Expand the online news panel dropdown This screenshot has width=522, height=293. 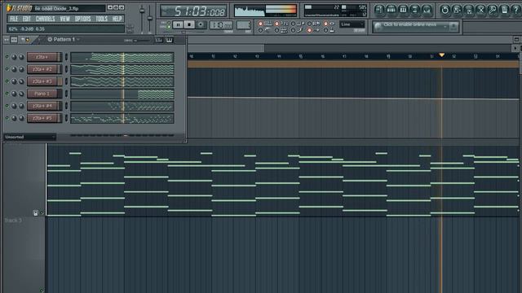445,27
